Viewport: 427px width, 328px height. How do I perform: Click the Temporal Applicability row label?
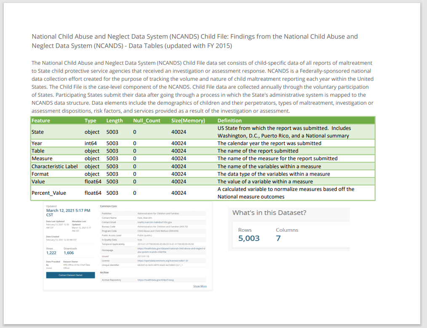pyautogui.click(x=113, y=244)
